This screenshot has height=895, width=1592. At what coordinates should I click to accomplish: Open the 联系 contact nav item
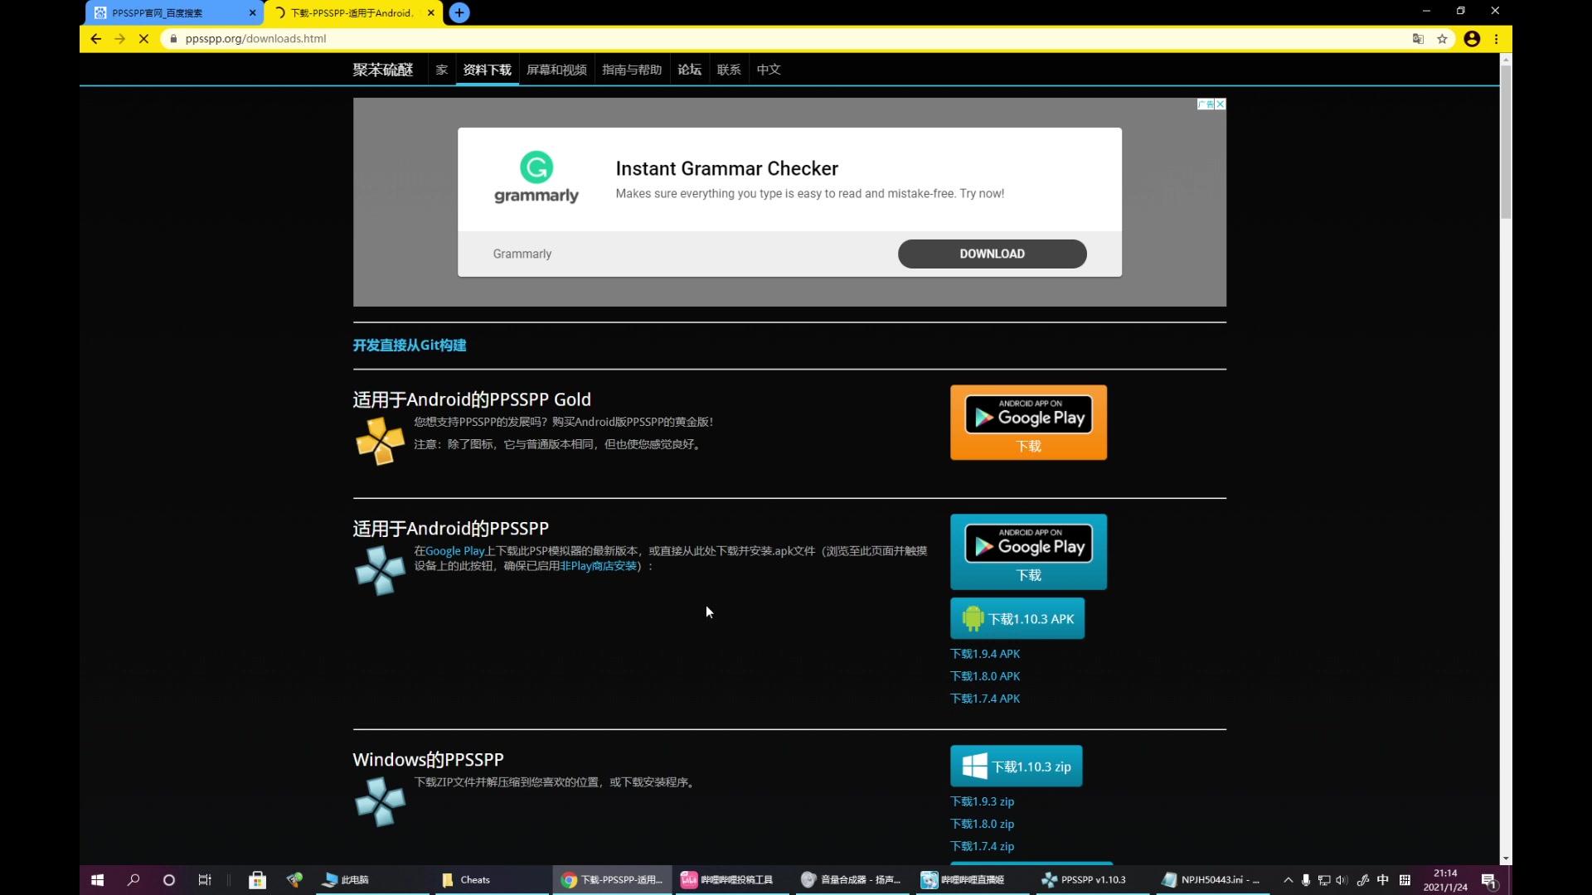click(x=729, y=70)
